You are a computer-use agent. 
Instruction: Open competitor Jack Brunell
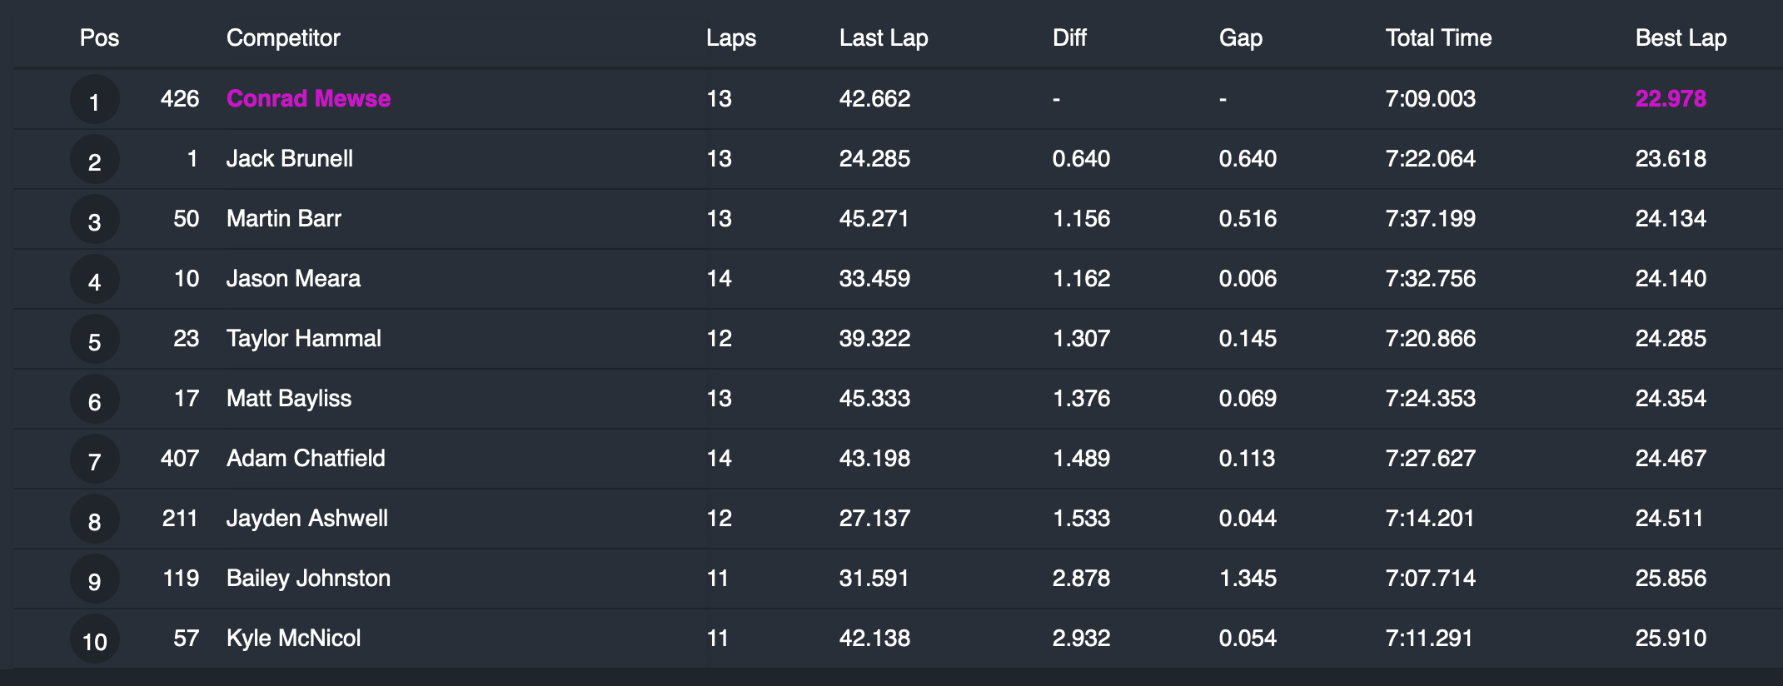[289, 158]
